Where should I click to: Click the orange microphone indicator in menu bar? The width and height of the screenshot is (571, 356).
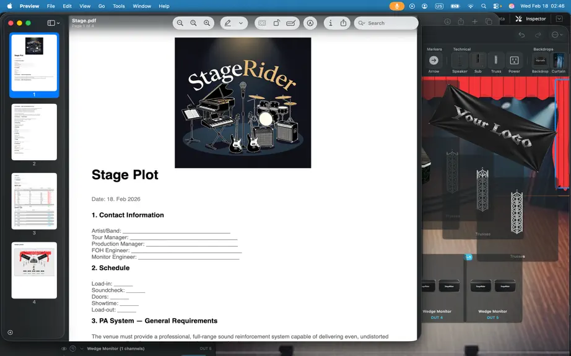pos(396,6)
